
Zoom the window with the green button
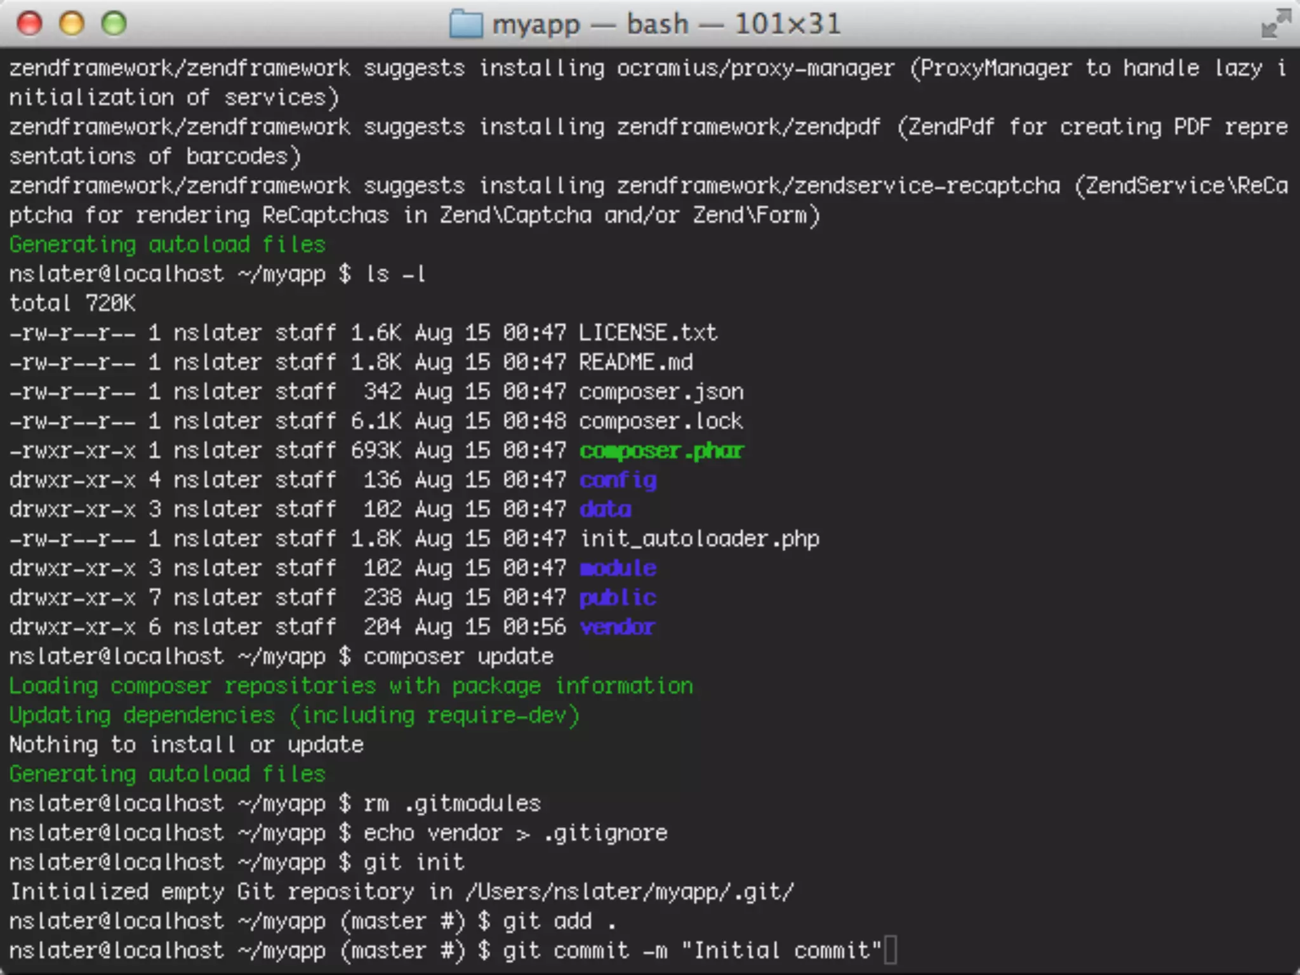[114, 23]
